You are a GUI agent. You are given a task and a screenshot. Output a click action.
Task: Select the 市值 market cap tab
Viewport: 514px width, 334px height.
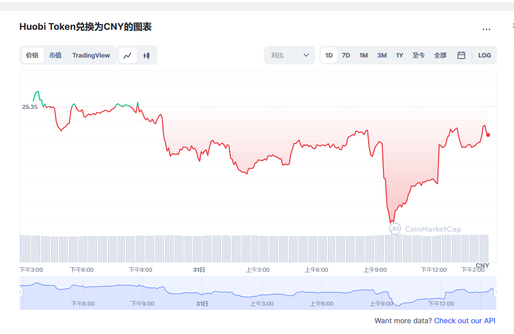55,55
